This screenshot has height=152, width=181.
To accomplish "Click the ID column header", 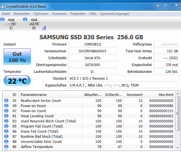I will tap(15, 95).
